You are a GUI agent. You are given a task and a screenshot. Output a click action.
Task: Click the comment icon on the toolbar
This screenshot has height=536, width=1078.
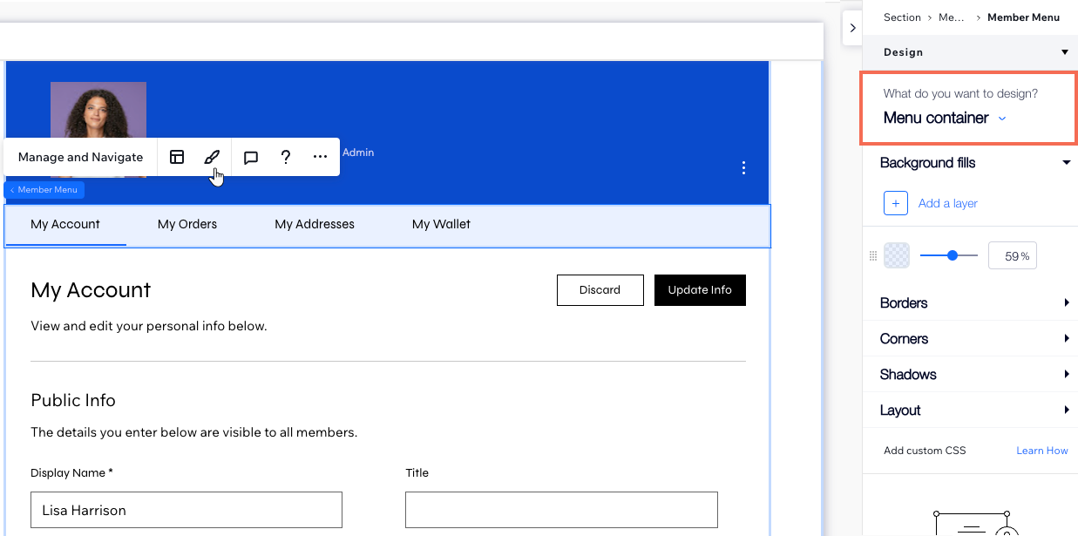(251, 157)
